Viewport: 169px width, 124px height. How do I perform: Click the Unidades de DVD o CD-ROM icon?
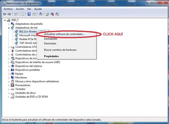coord(12,97)
